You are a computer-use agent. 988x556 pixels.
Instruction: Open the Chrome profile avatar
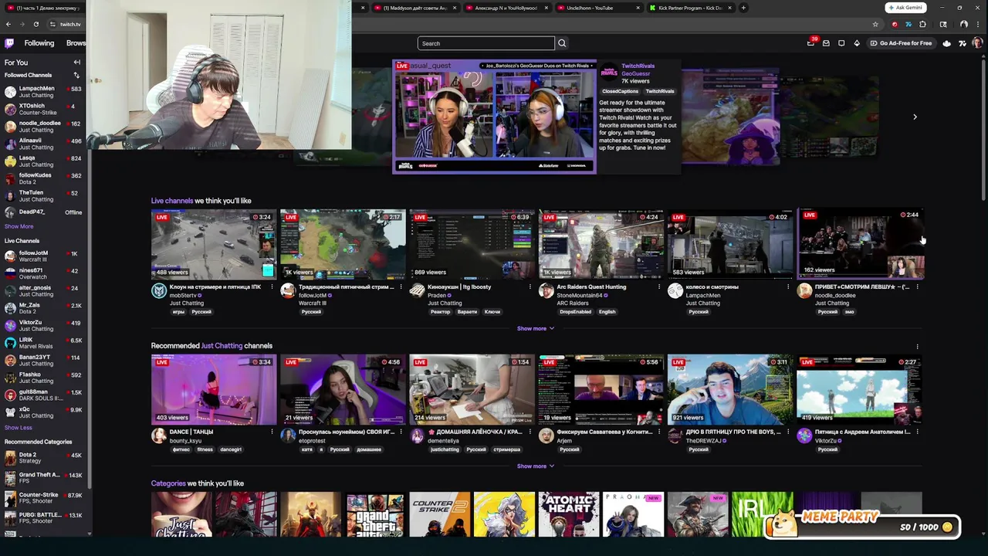[964, 24]
